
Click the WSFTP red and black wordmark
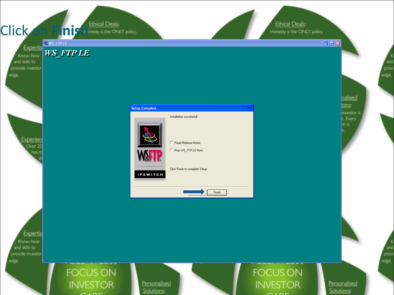click(150, 156)
